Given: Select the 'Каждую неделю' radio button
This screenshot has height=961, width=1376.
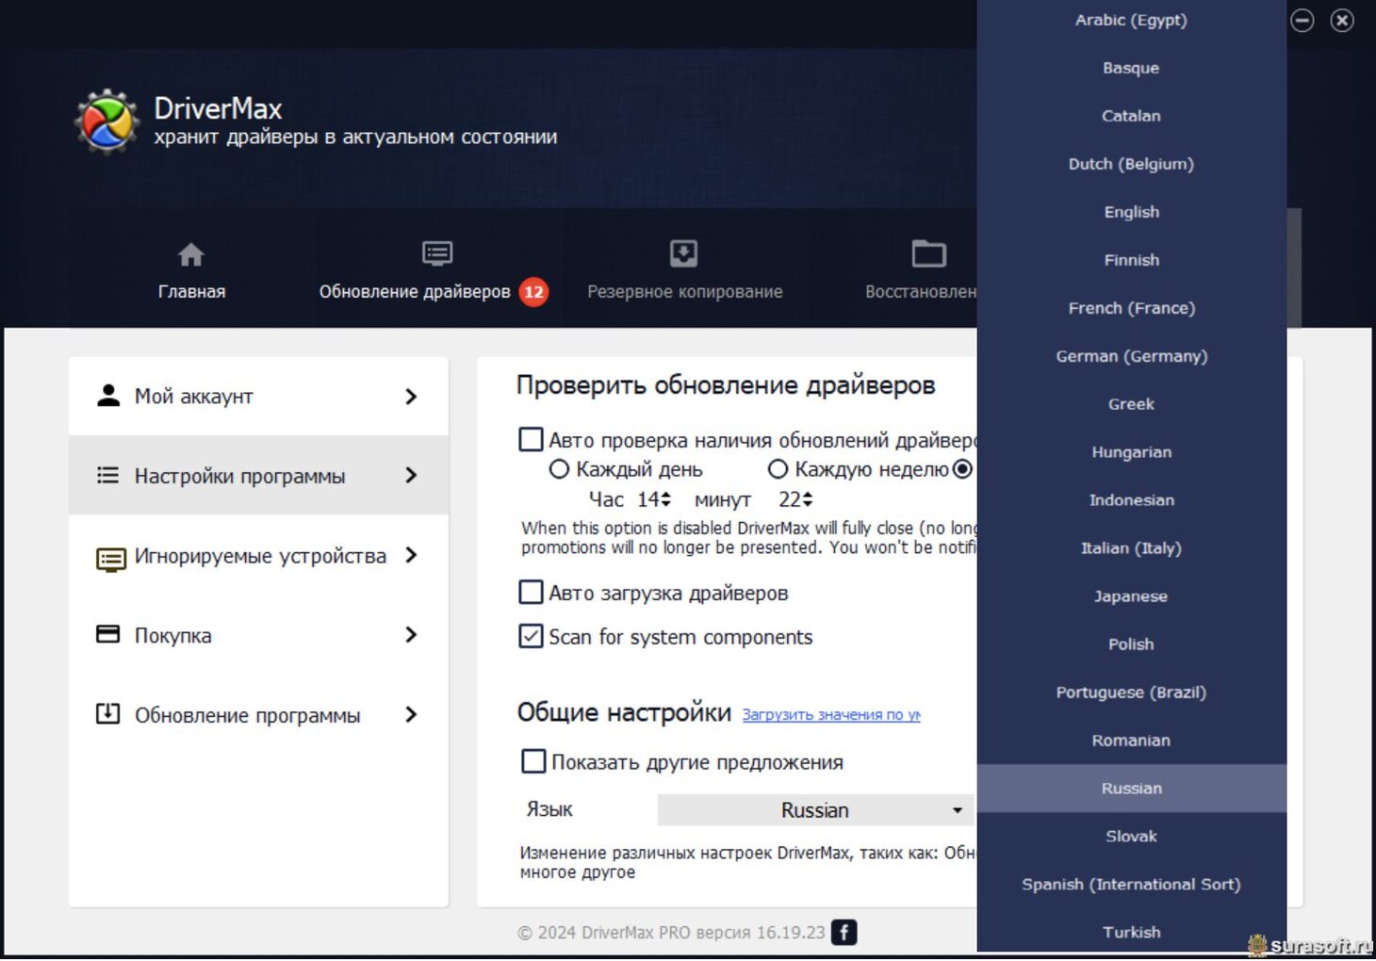Looking at the screenshot, I should pyautogui.click(x=778, y=469).
